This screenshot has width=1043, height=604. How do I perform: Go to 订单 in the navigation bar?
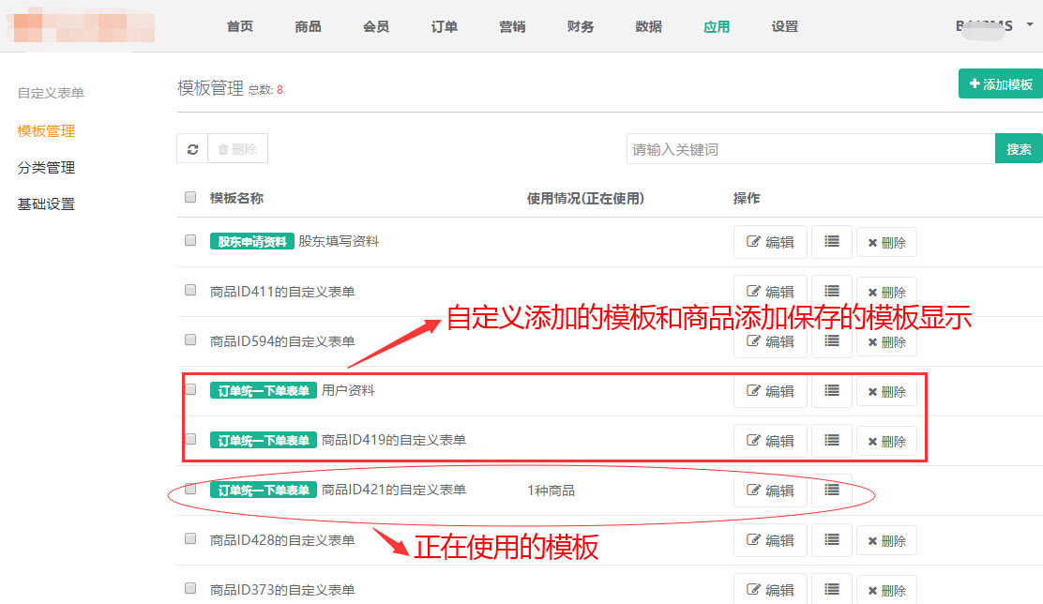click(445, 26)
